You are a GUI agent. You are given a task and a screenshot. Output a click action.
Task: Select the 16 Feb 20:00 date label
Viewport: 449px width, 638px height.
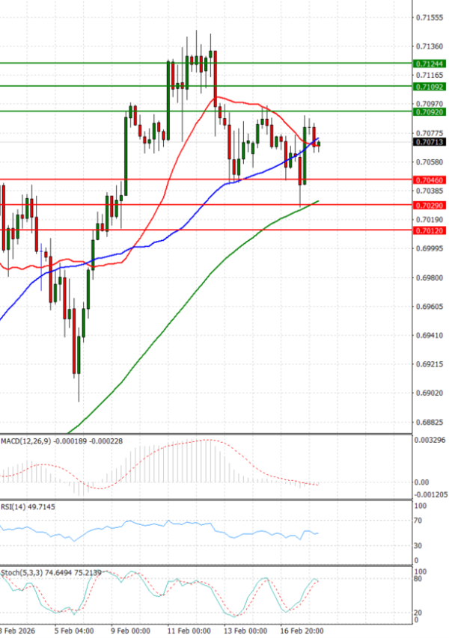[x=302, y=631]
